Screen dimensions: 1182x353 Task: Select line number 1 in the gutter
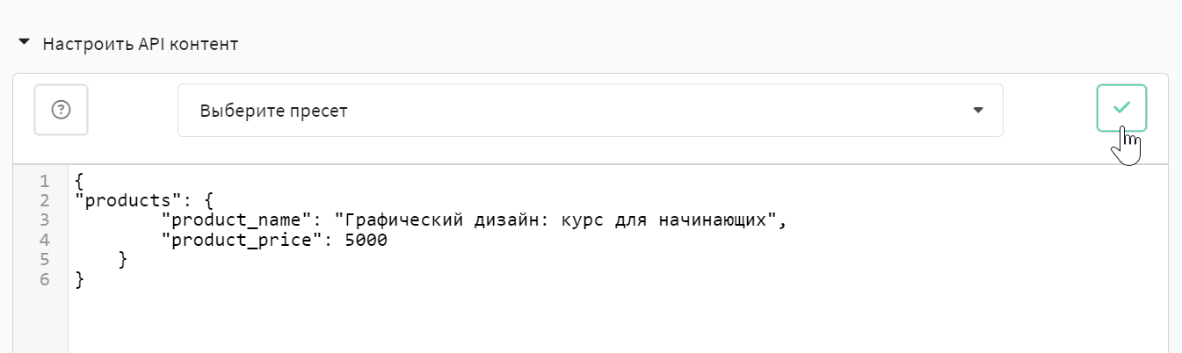pos(44,182)
